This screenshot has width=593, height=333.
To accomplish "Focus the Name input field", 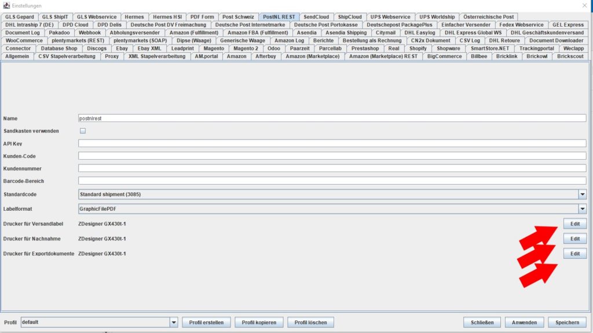I will pos(332,119).
